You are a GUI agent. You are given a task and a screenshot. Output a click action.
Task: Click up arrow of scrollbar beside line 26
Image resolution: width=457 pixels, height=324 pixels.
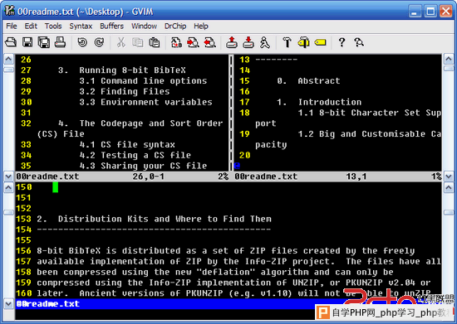pos(8,60)
